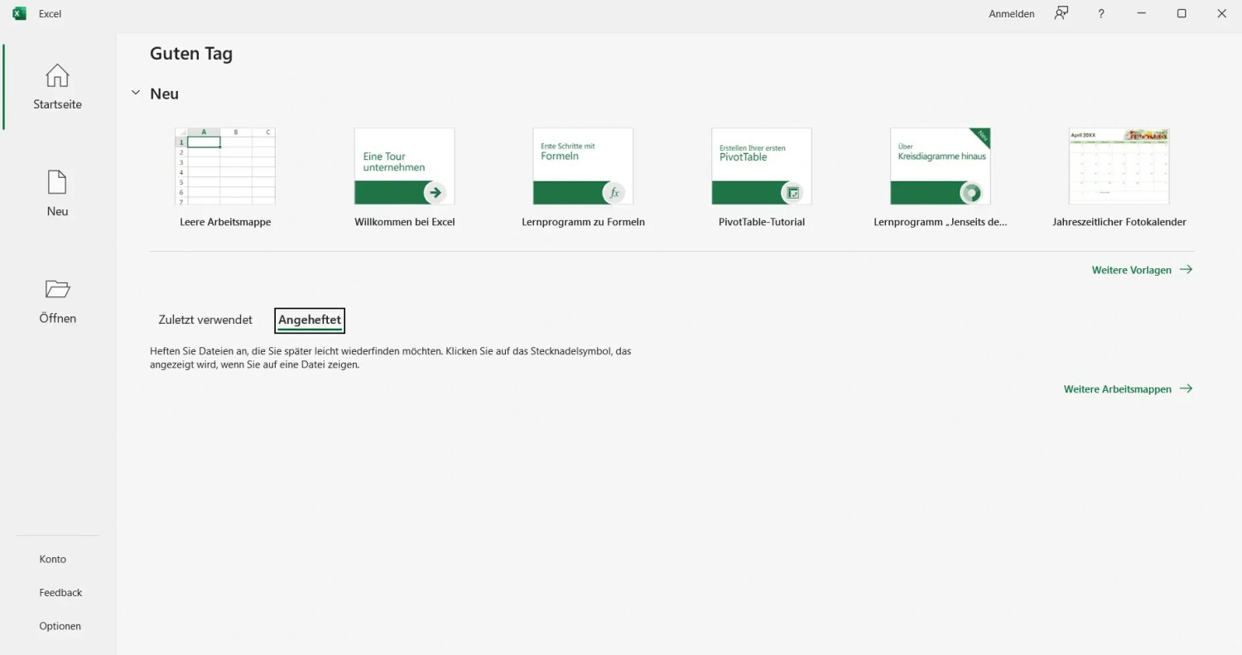1242x655 pixels.
Task: Click the arrow icon next to Weitere Vorlagen
Action: 1186,269
